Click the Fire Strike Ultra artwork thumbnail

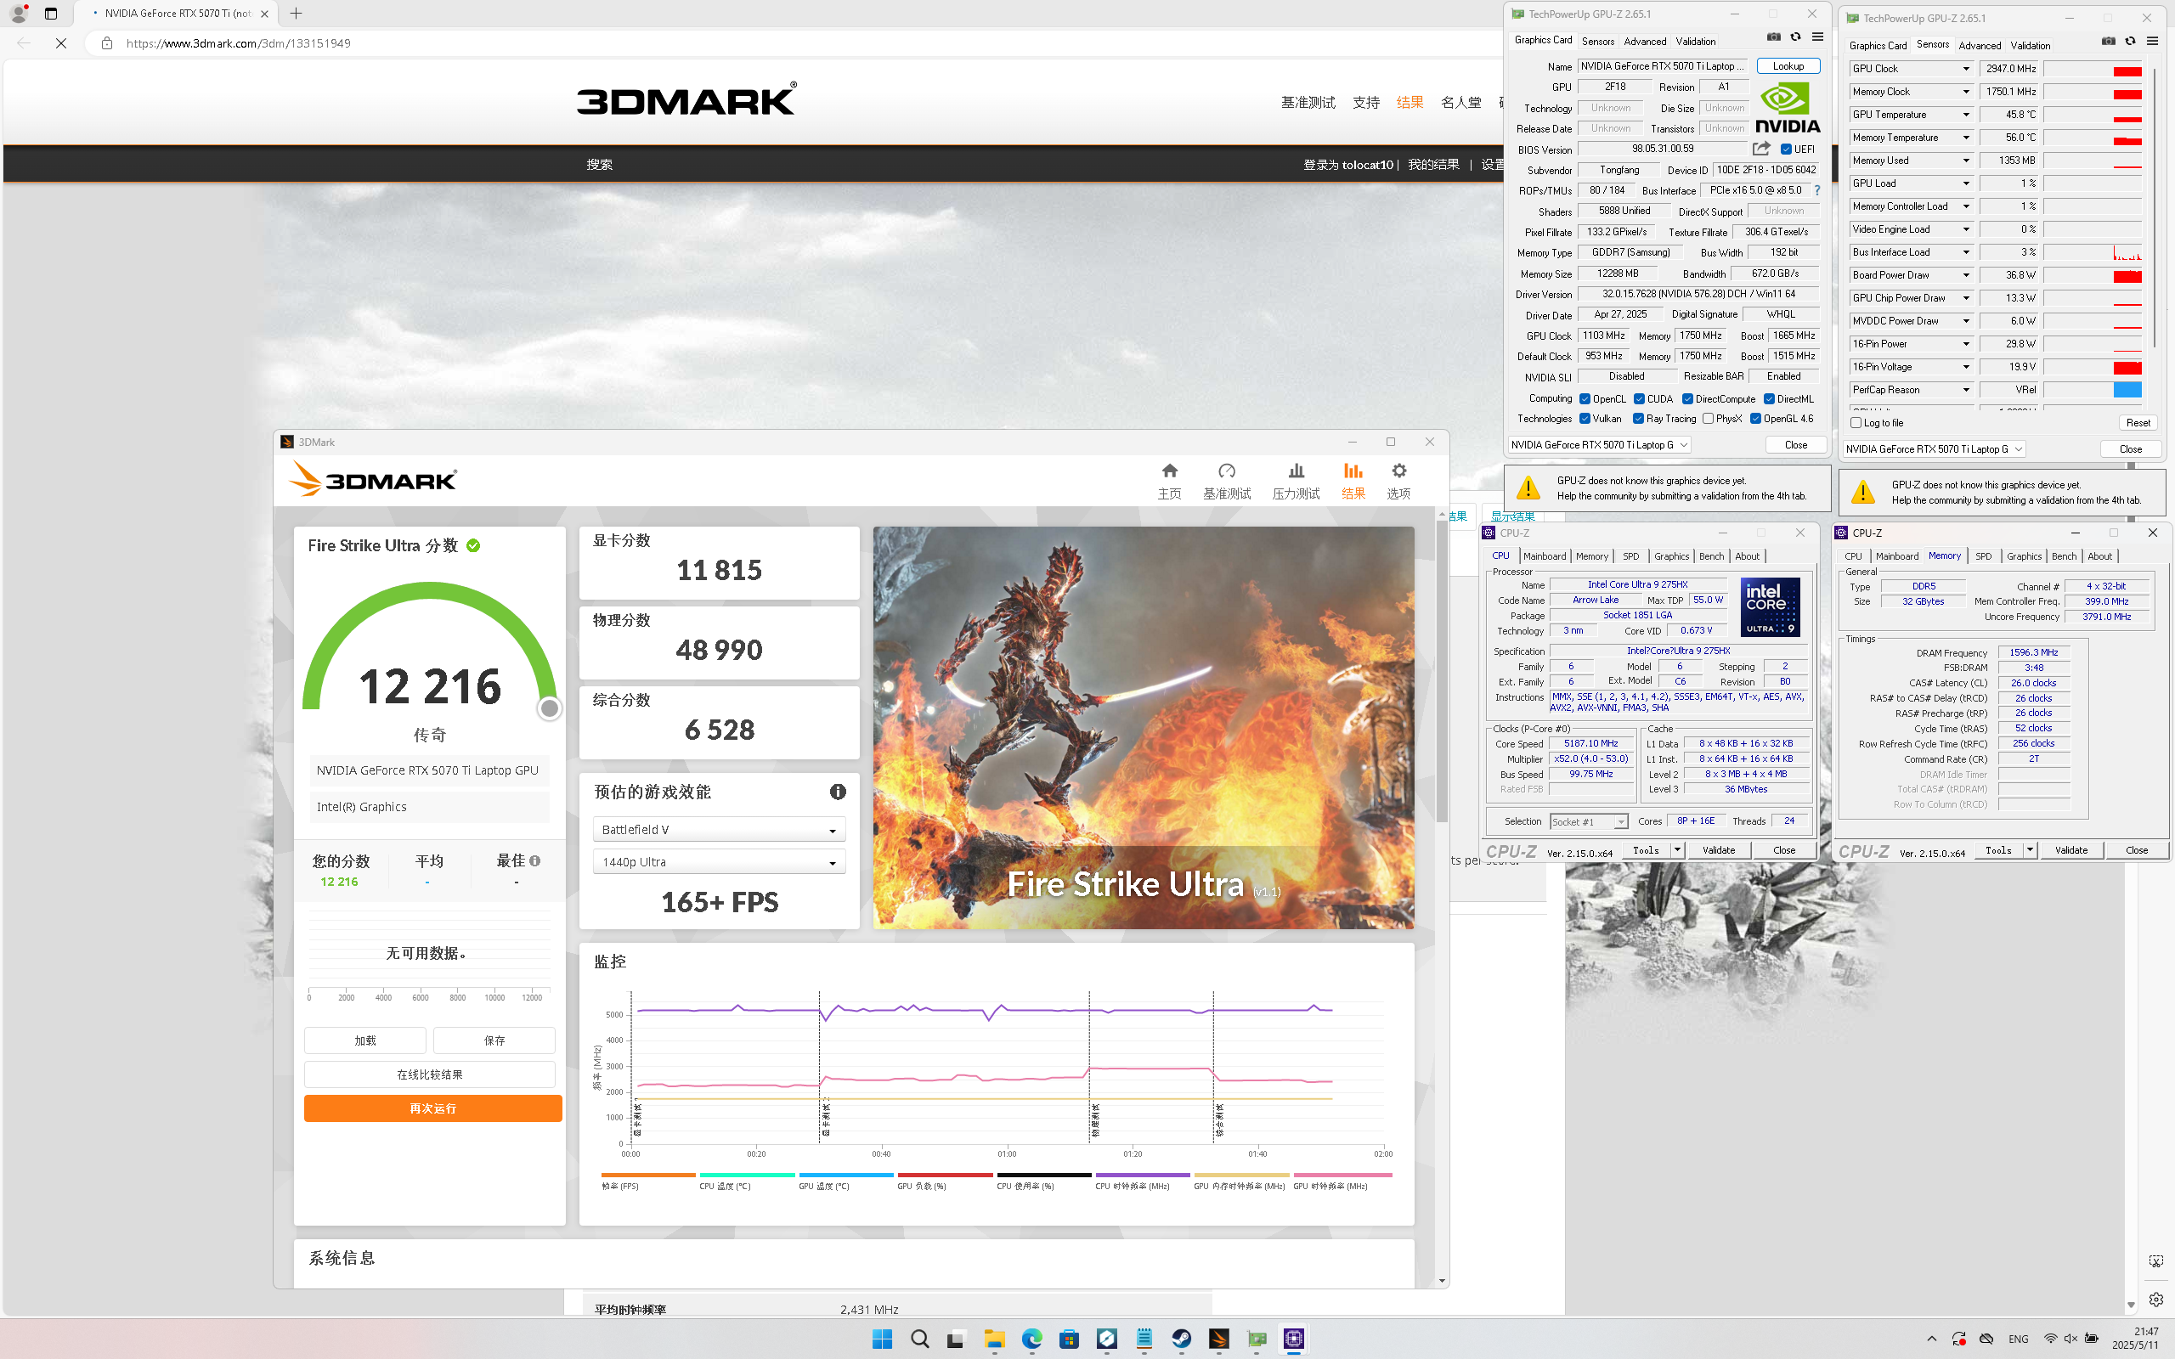click(x=1144, y=727)
